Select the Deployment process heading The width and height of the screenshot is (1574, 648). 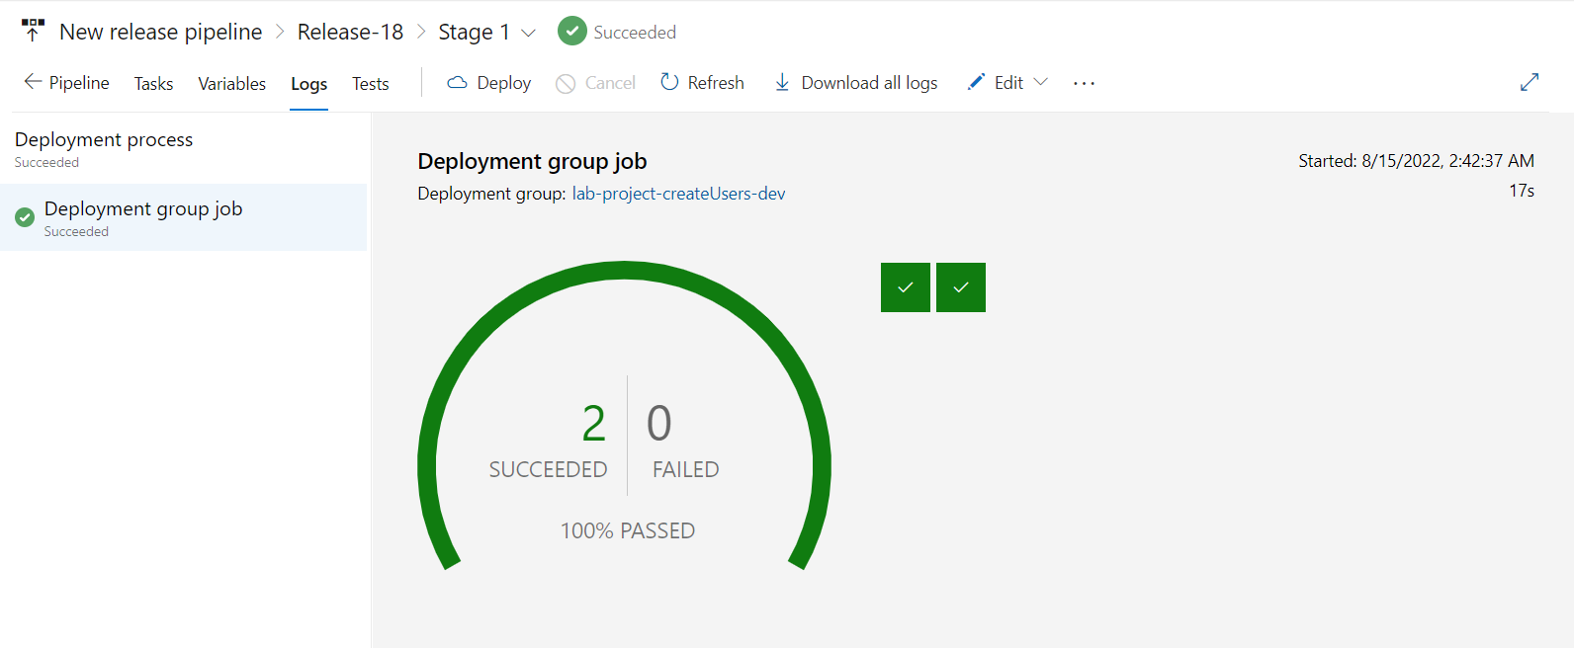[104, 139]
